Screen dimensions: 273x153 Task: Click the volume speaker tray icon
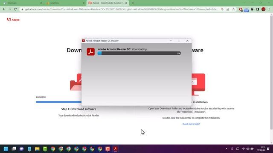click(247, 149)
